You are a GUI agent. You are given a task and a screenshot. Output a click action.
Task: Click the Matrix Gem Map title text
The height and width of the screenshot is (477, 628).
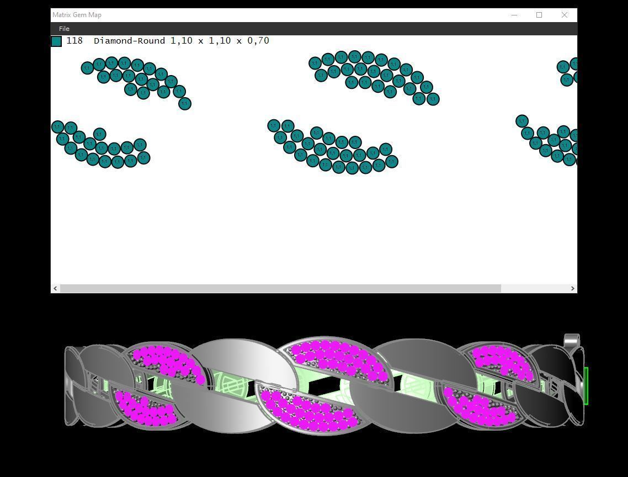tap(77, 15)
